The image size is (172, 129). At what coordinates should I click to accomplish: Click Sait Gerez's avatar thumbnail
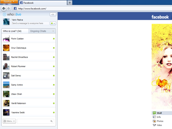coord(6,75)
